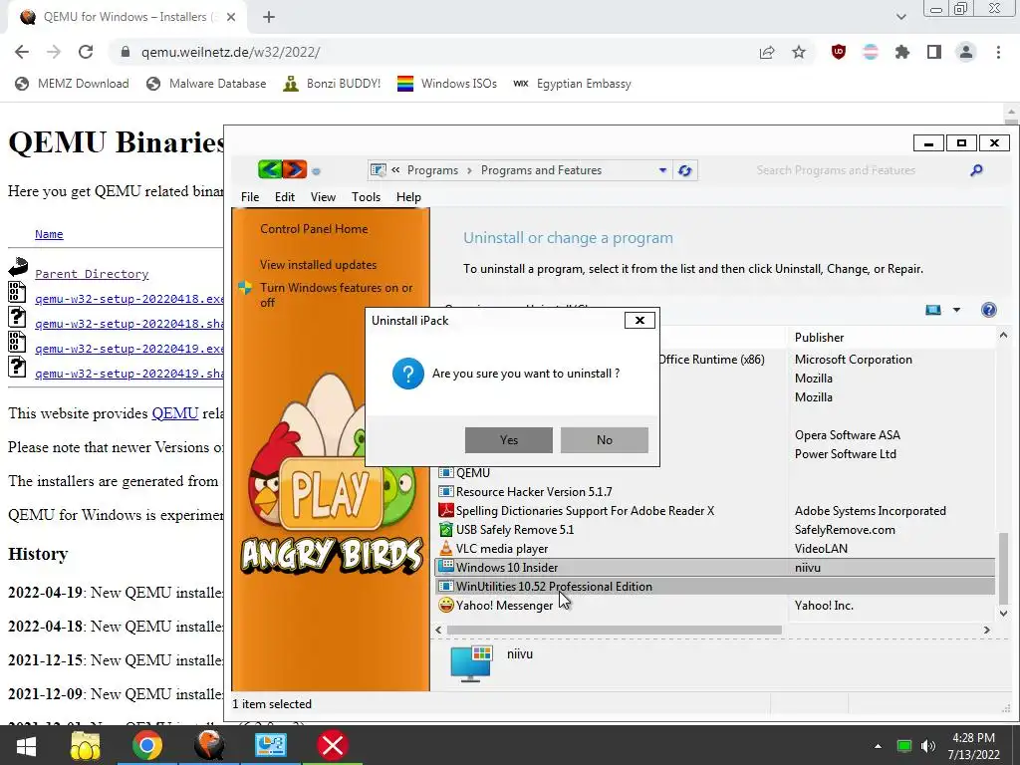The image size is (1020, 765).
Task: Click the Programs breadcrumb
Action: point(432,170)
